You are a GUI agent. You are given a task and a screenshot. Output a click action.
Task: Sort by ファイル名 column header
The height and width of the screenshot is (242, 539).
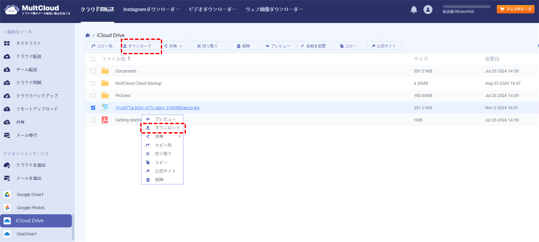pos(113,59)
